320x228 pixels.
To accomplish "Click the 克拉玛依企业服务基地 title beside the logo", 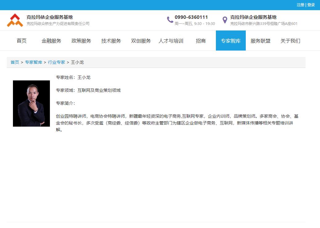I will coord(50,17).
